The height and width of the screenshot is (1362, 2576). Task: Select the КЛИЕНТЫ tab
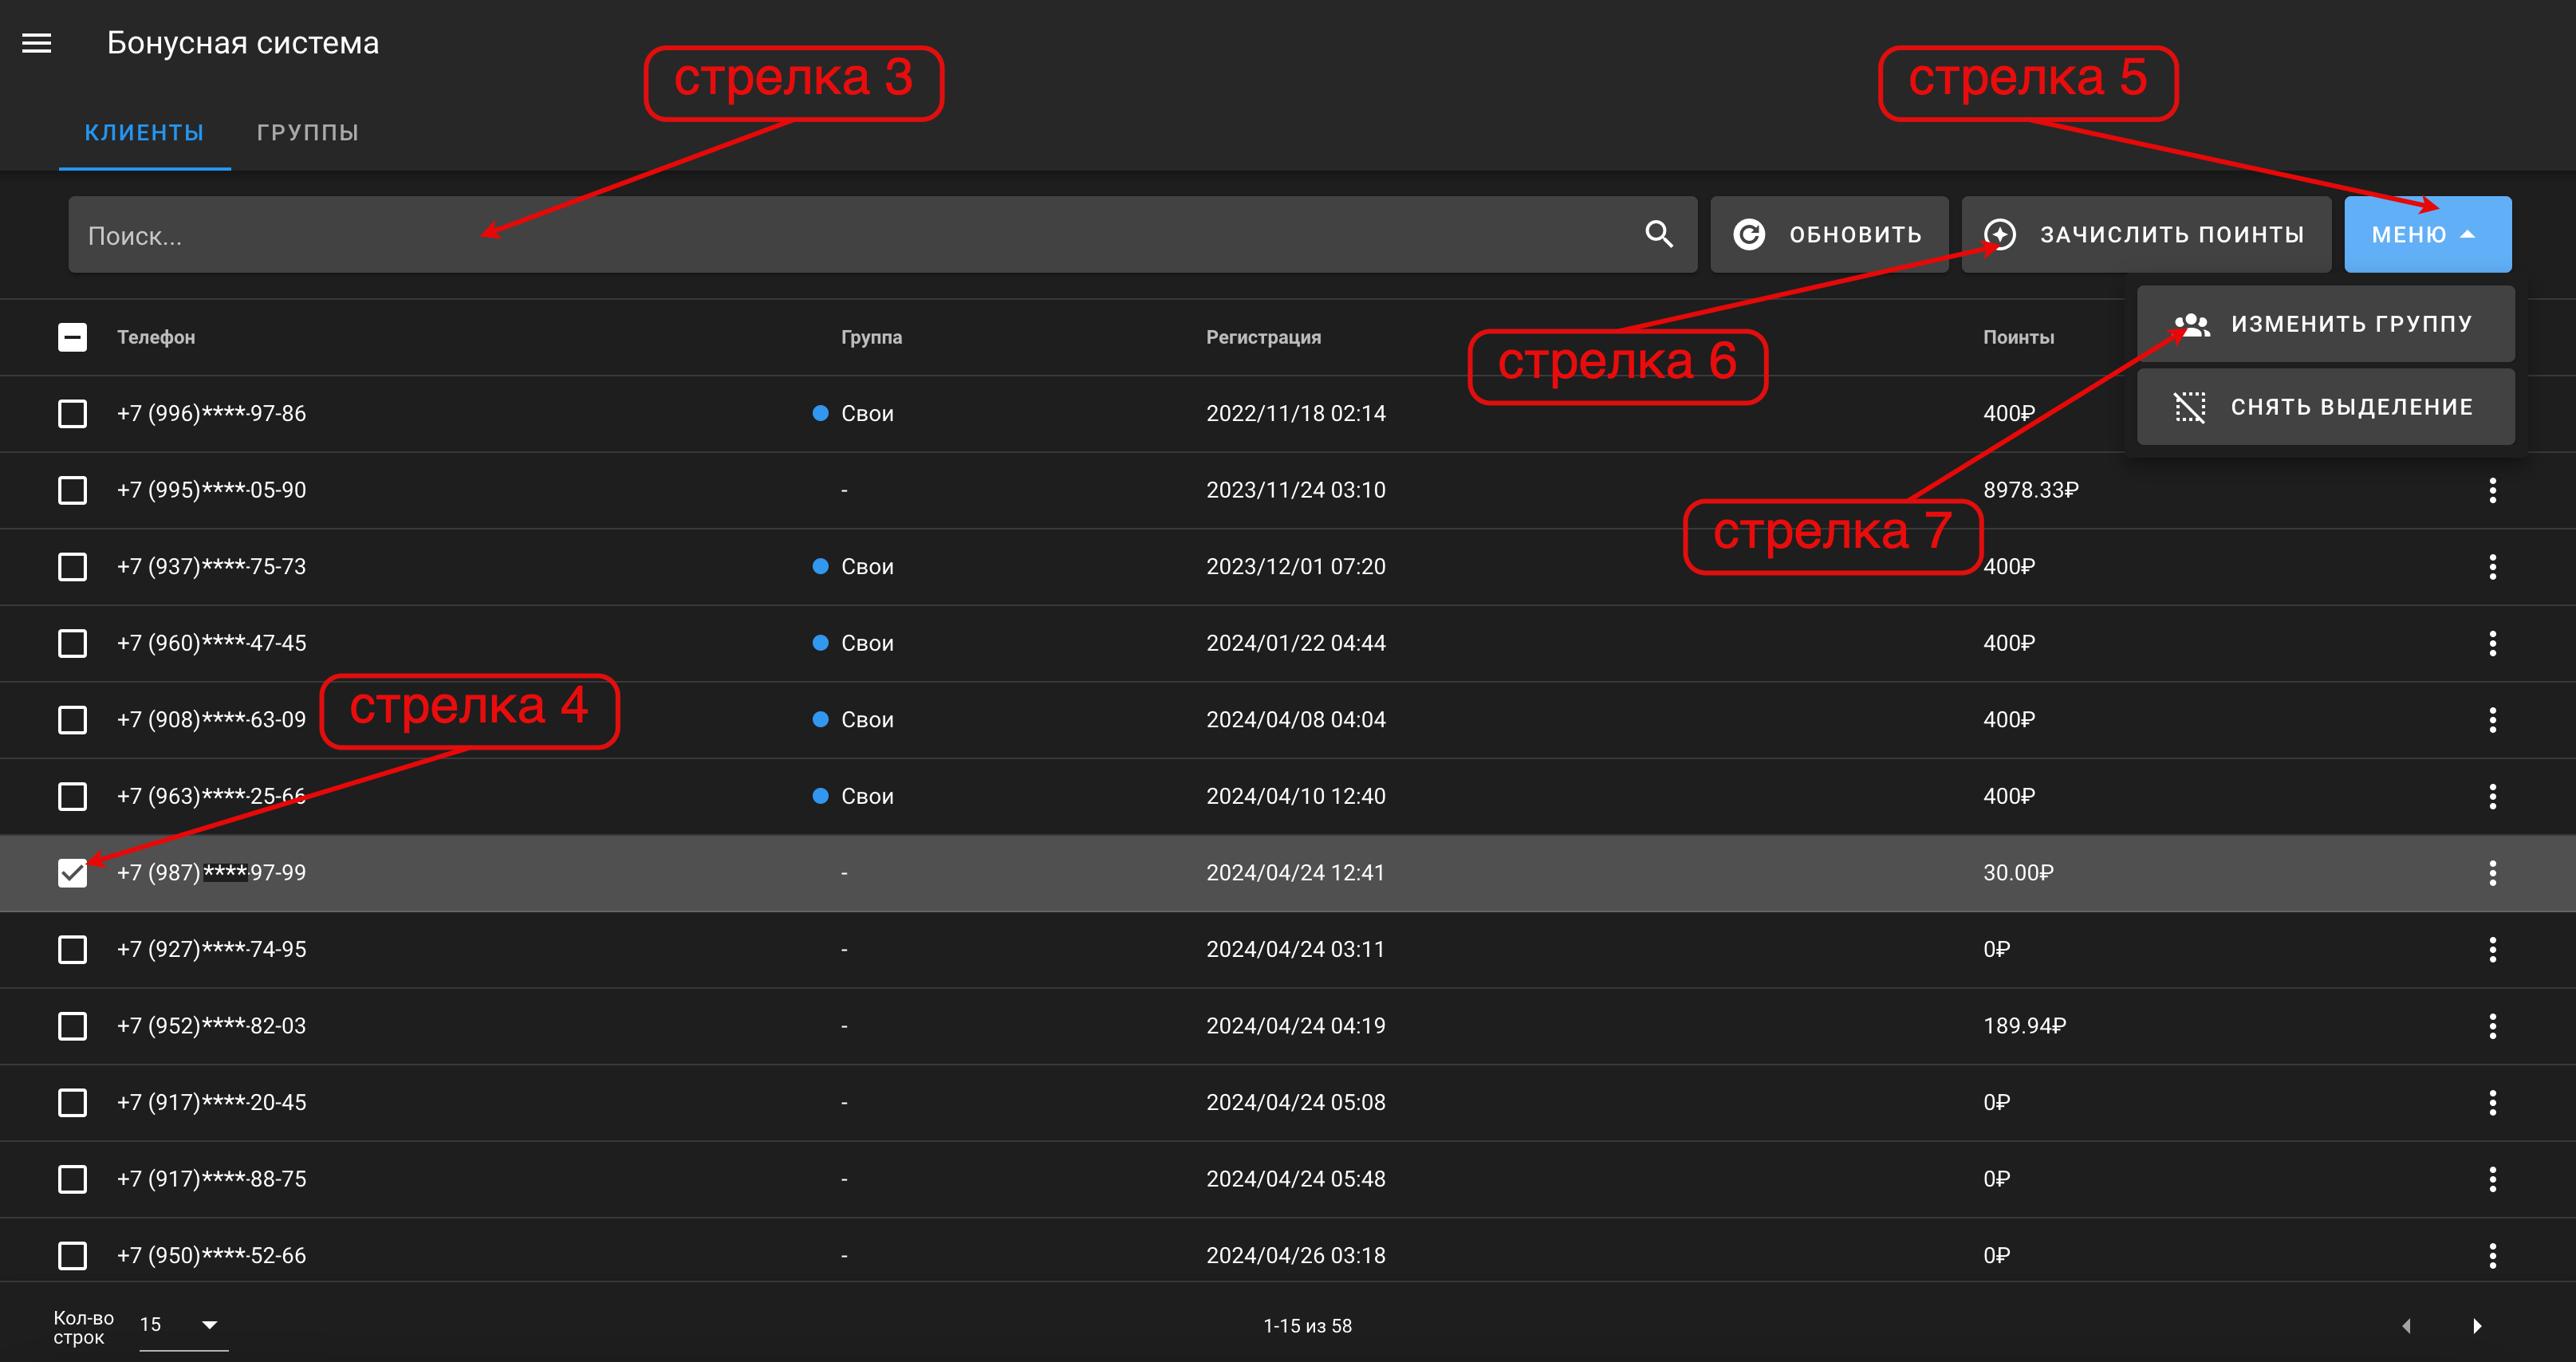pyautogui.click(x=144, y=132)
